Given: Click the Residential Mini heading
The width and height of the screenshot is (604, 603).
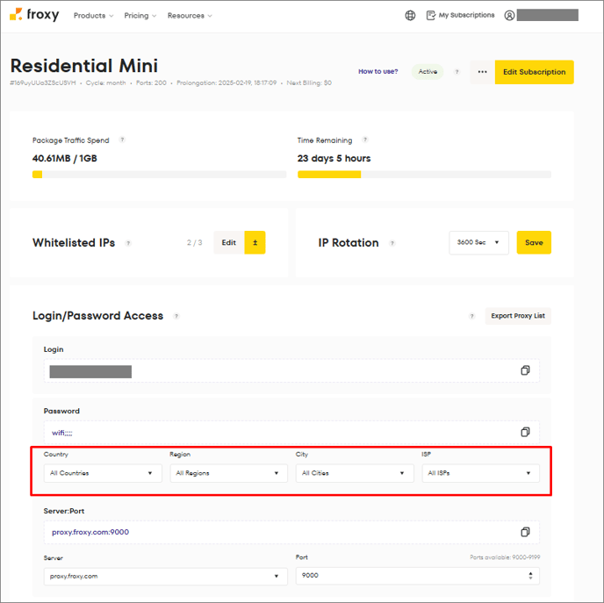Looking at the screenshot, I should 84,66.
